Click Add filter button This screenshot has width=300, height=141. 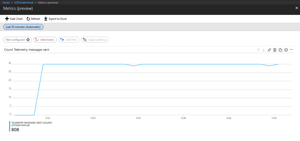pos(69,40)
